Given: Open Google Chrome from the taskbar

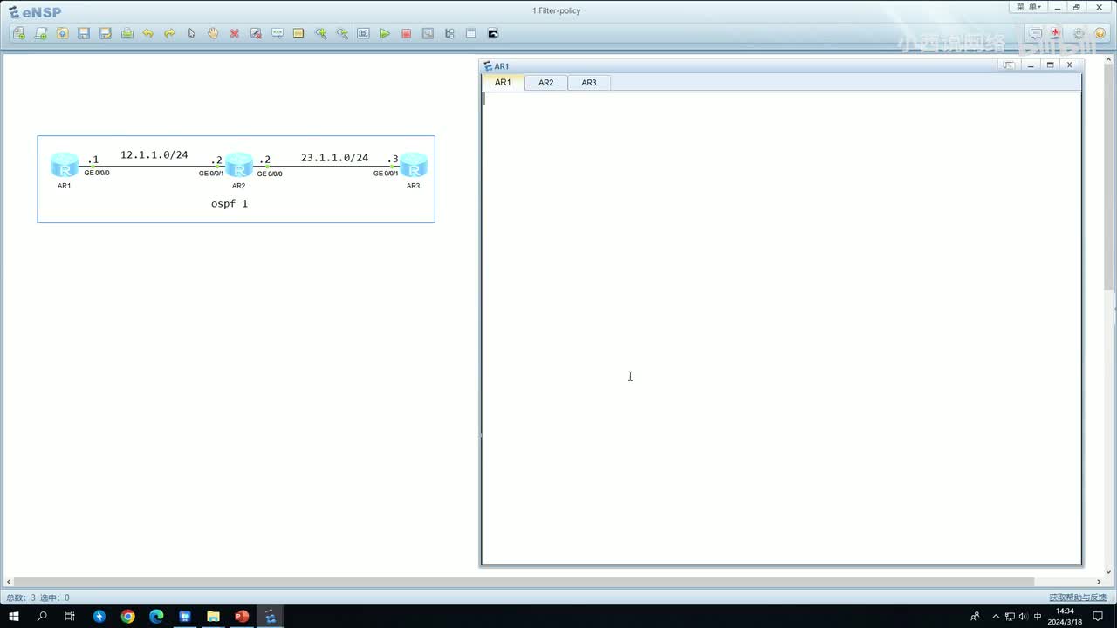Looking at the screenshot, I should (x=127, y=617).
